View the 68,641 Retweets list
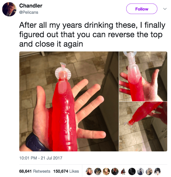Image resolution: width=171 pixels, height=177 pixels. coord(35,171)
